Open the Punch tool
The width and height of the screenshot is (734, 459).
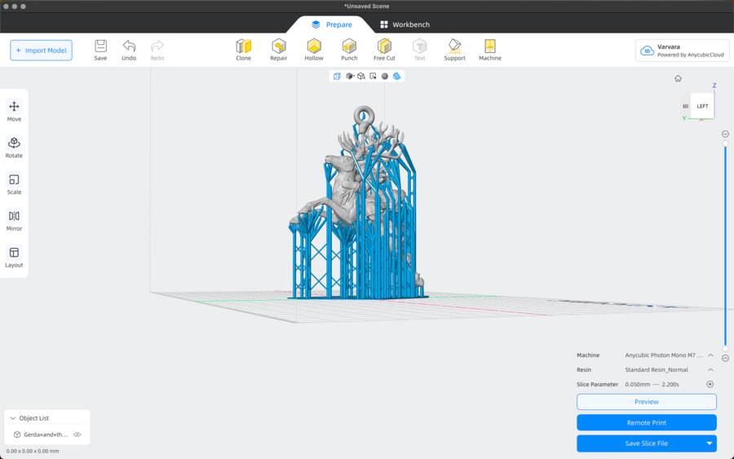pyautogui.click(x=349, y=50)
